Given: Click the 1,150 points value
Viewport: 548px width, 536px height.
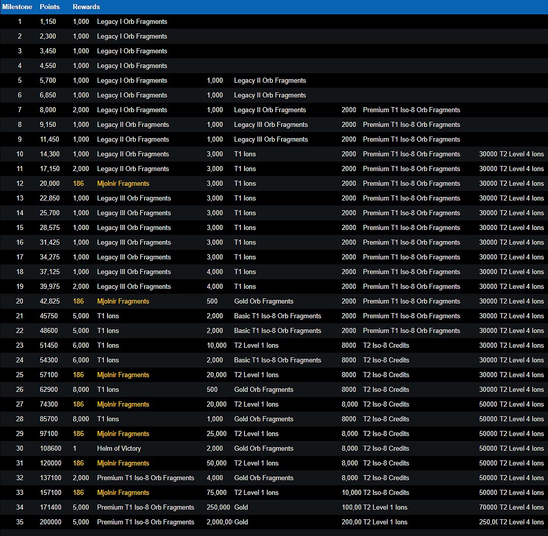Looking at the screenshot, I should pos(48,22).
